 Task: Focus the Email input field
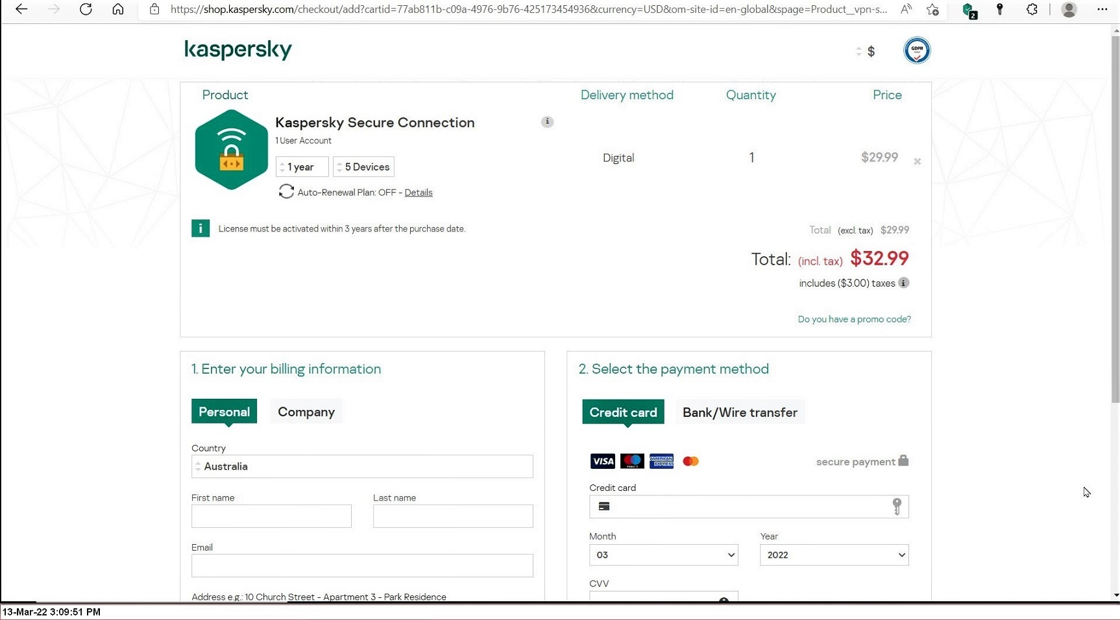362,566
